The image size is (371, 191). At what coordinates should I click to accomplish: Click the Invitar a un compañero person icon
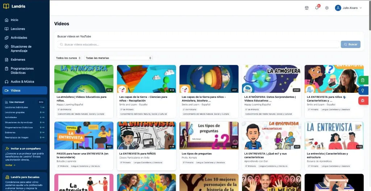coord(7,148)
